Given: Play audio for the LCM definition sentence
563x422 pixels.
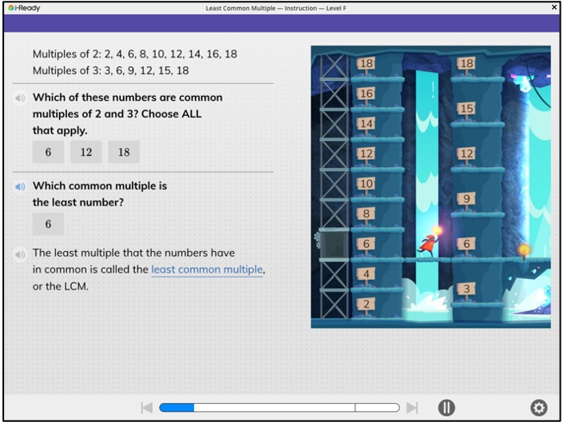Looking at the screenshot, I should click(x=20, y=254).
